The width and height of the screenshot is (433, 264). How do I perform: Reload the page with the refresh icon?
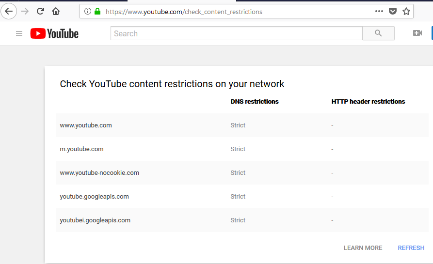pos(40,11)
